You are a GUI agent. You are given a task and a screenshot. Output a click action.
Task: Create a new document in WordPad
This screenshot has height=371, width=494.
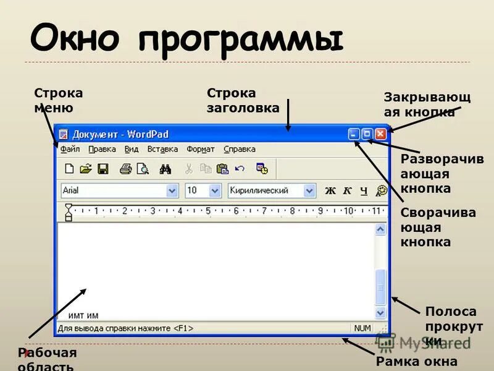[69, 168]
